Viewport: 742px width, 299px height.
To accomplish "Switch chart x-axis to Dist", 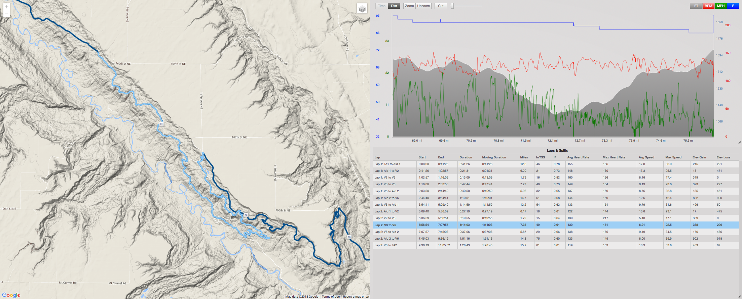I will pos(394,6).
